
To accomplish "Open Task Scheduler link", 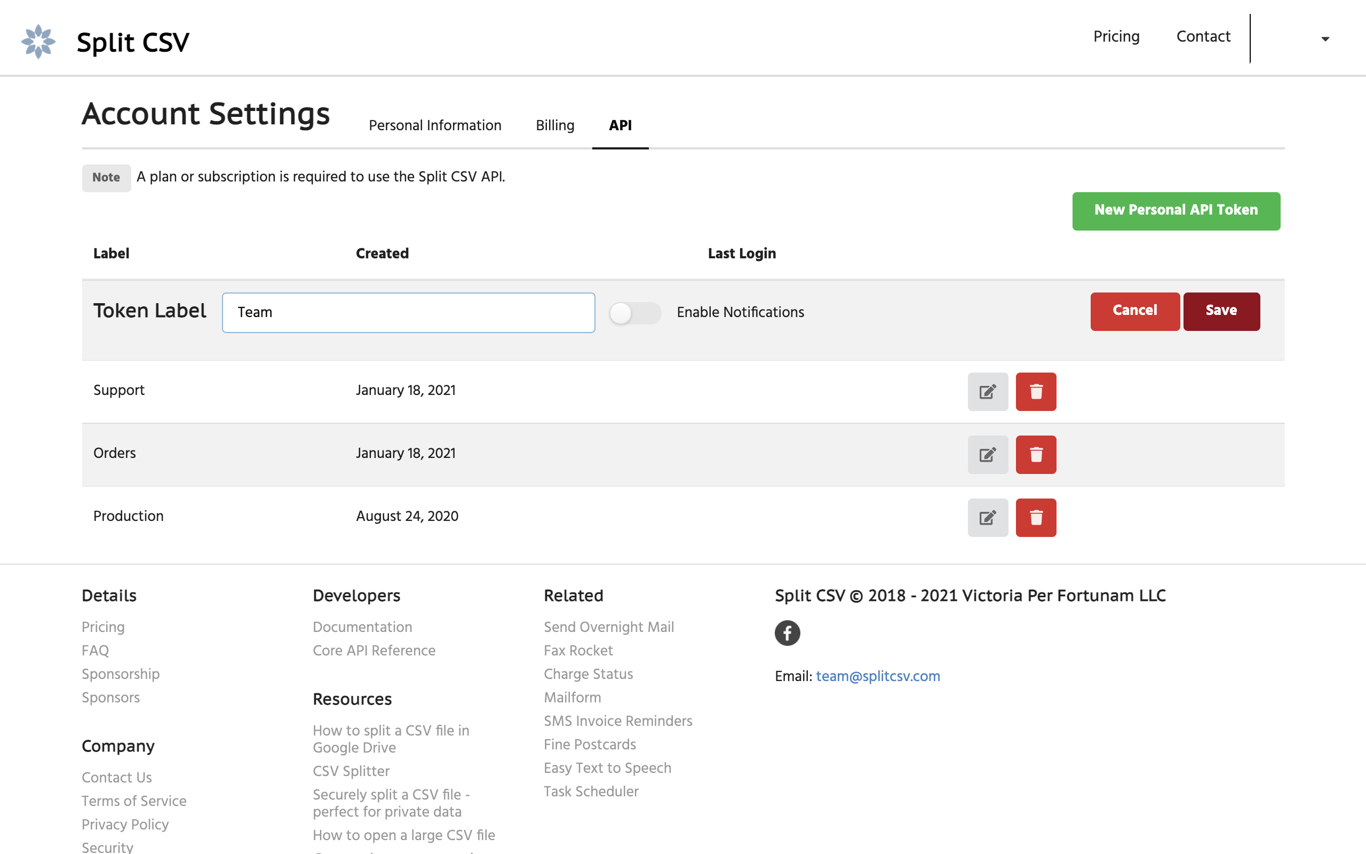I will click(x=591, y=792).
